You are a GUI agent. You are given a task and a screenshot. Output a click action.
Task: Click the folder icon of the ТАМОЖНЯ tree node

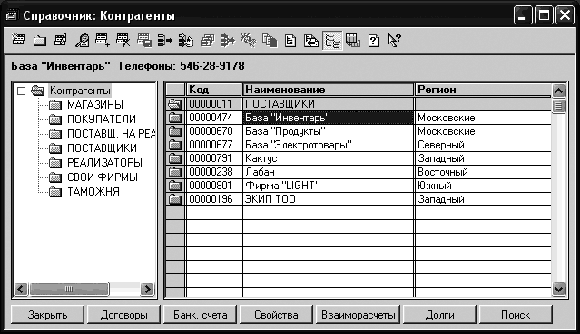pyautogui.click(x=55, y=192)
